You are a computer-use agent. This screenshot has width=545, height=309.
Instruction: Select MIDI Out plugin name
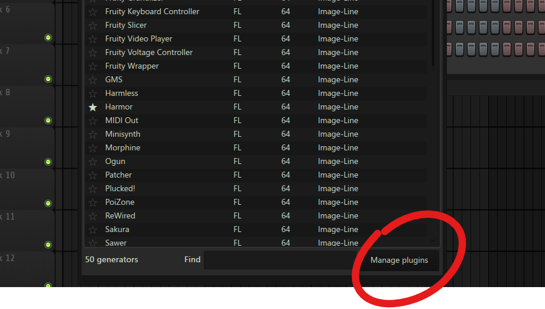pyautogui.click(x=122, y=120)
